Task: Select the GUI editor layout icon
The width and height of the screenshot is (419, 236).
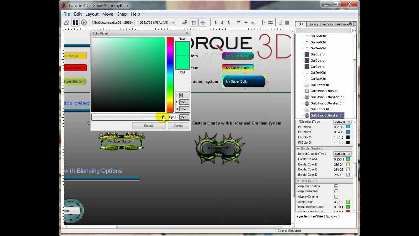Action: pyautogui.click(x=75, y=23)
